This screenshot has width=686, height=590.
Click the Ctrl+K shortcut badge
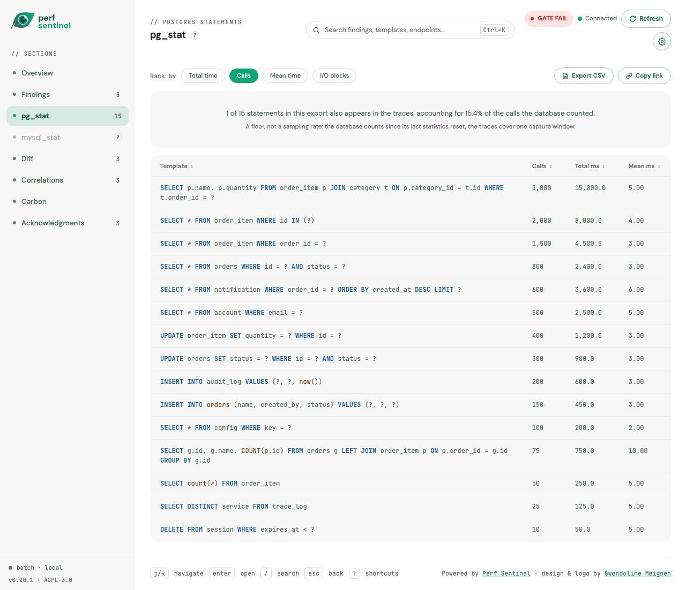[x=494, y=30]
